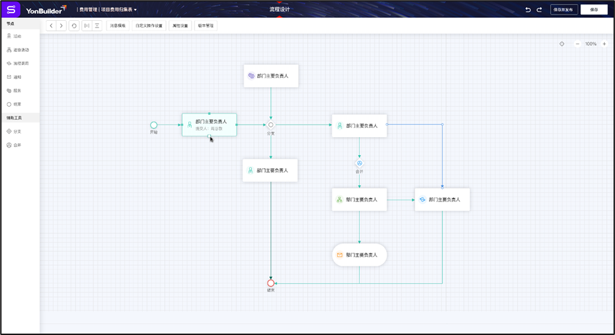
Task: Click the fit-to-center target icon
Action: click(562, 44)
